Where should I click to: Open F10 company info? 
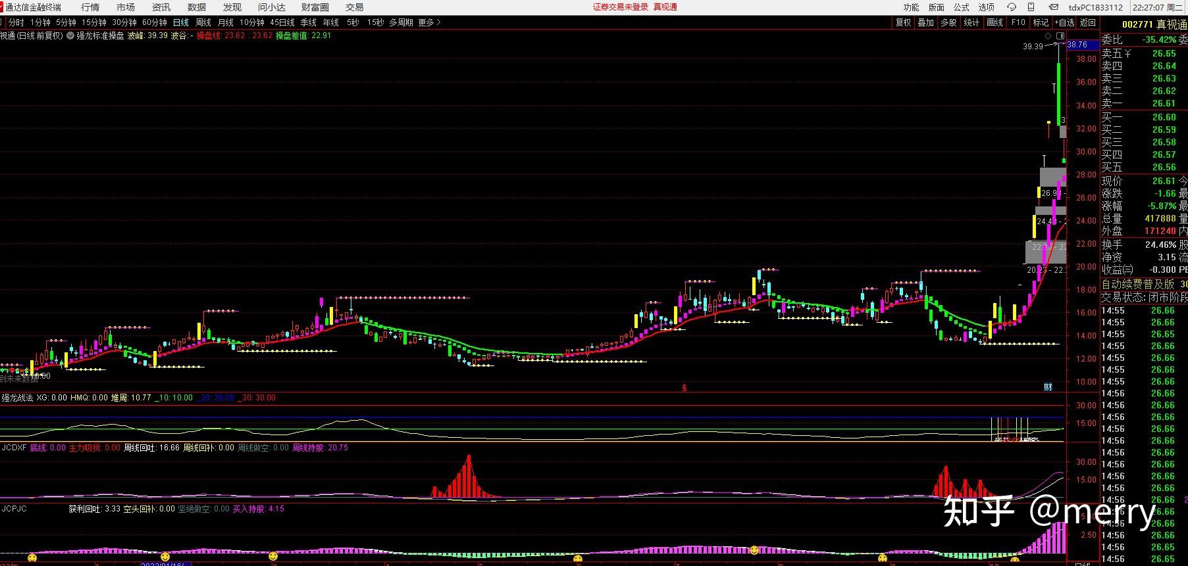pyautogui.click(x=1018, y=22)
